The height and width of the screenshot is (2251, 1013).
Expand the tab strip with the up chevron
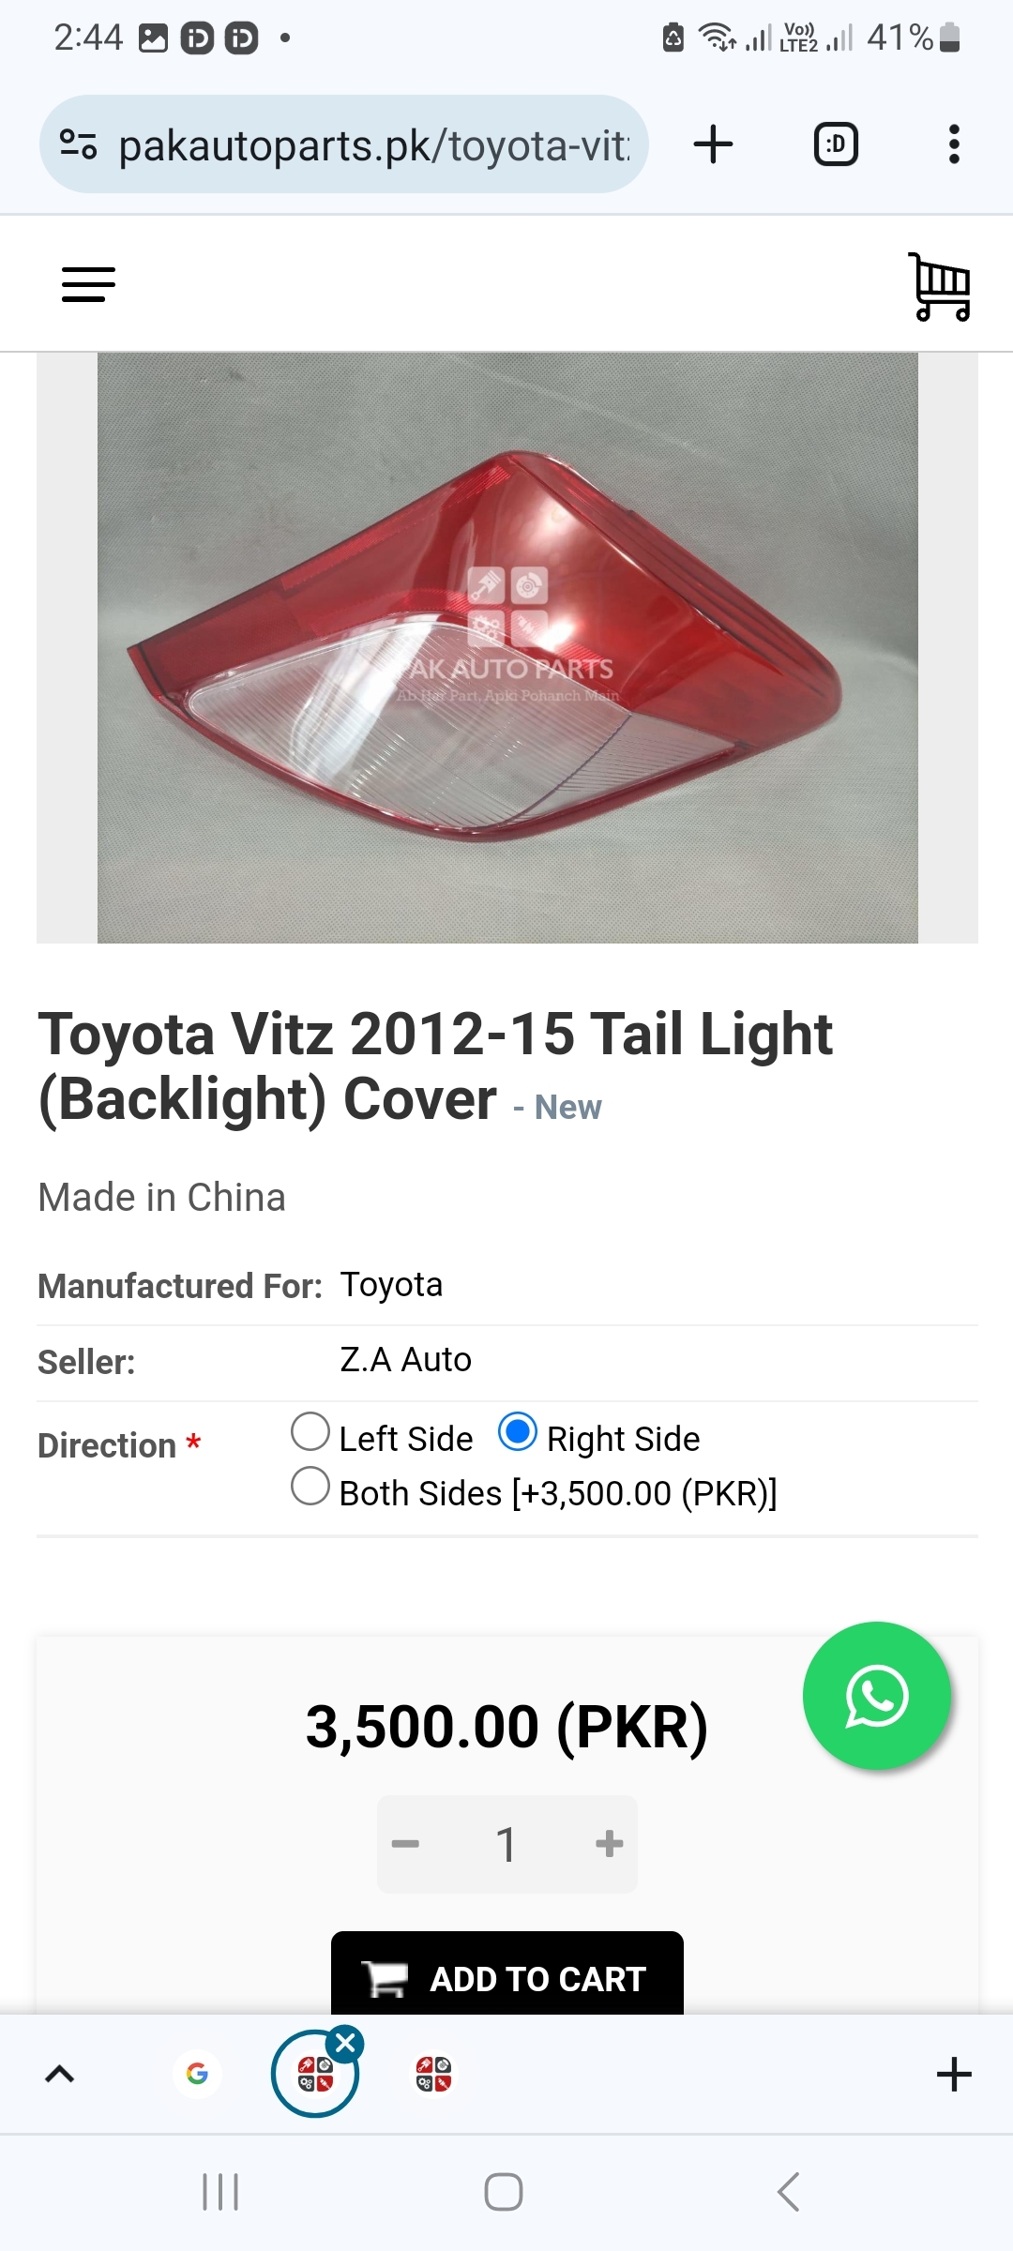pyautogui.click(x=59, y=2074)
